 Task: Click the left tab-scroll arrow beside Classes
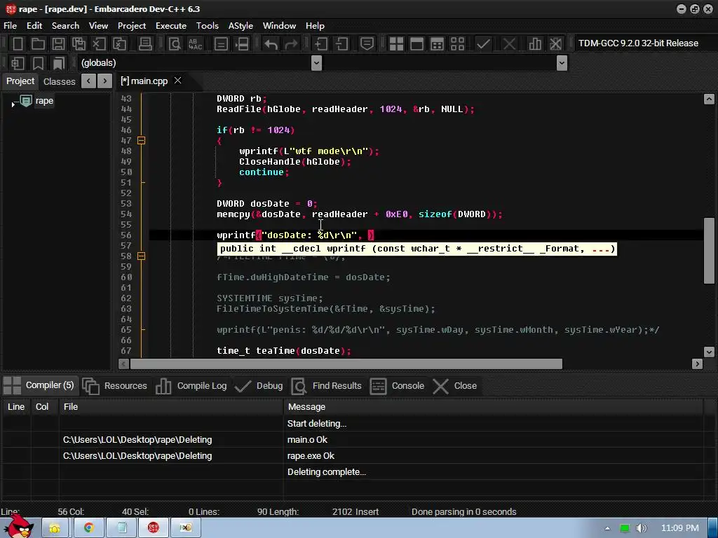[x=88, y=81]
